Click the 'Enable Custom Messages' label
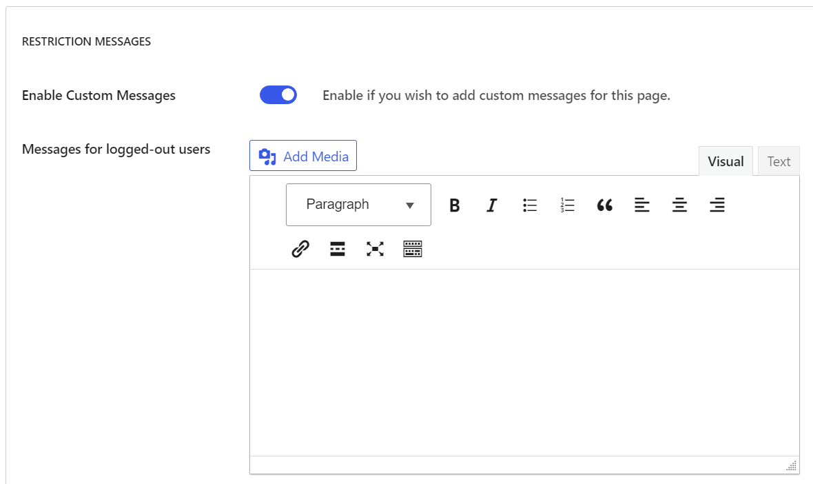The image size is (813, 484). pos(99,95)
